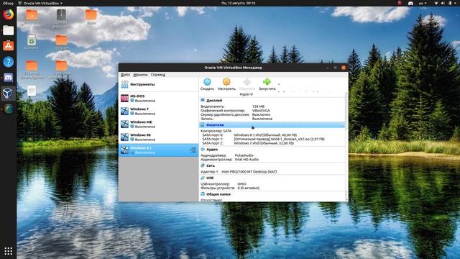
Task: Open the system menu via volume icon
Action: tap(443, 3)
